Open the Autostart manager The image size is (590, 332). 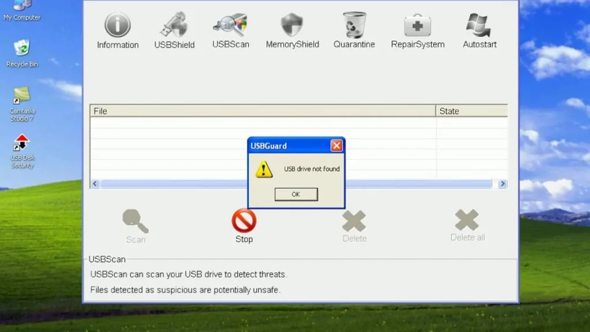pos(479,31)
